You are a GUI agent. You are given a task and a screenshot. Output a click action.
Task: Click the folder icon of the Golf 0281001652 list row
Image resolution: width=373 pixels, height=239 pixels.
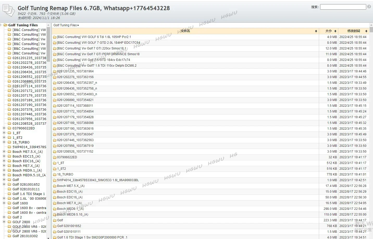[55, 226]
